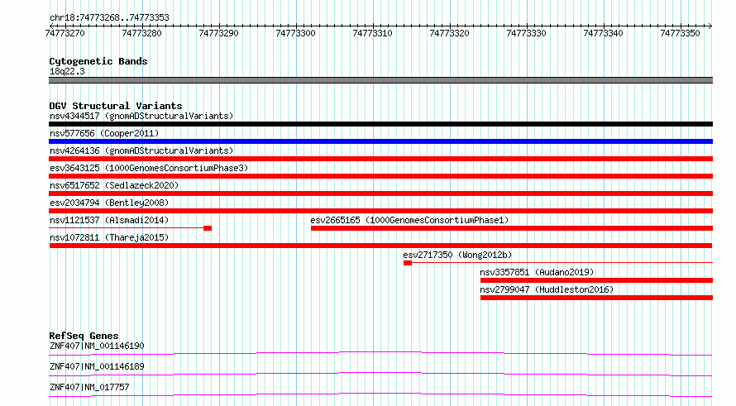Viewport: 736px width, 406px height.
Task: Click ruler position 74773270
Action: (x=65, y=33)
